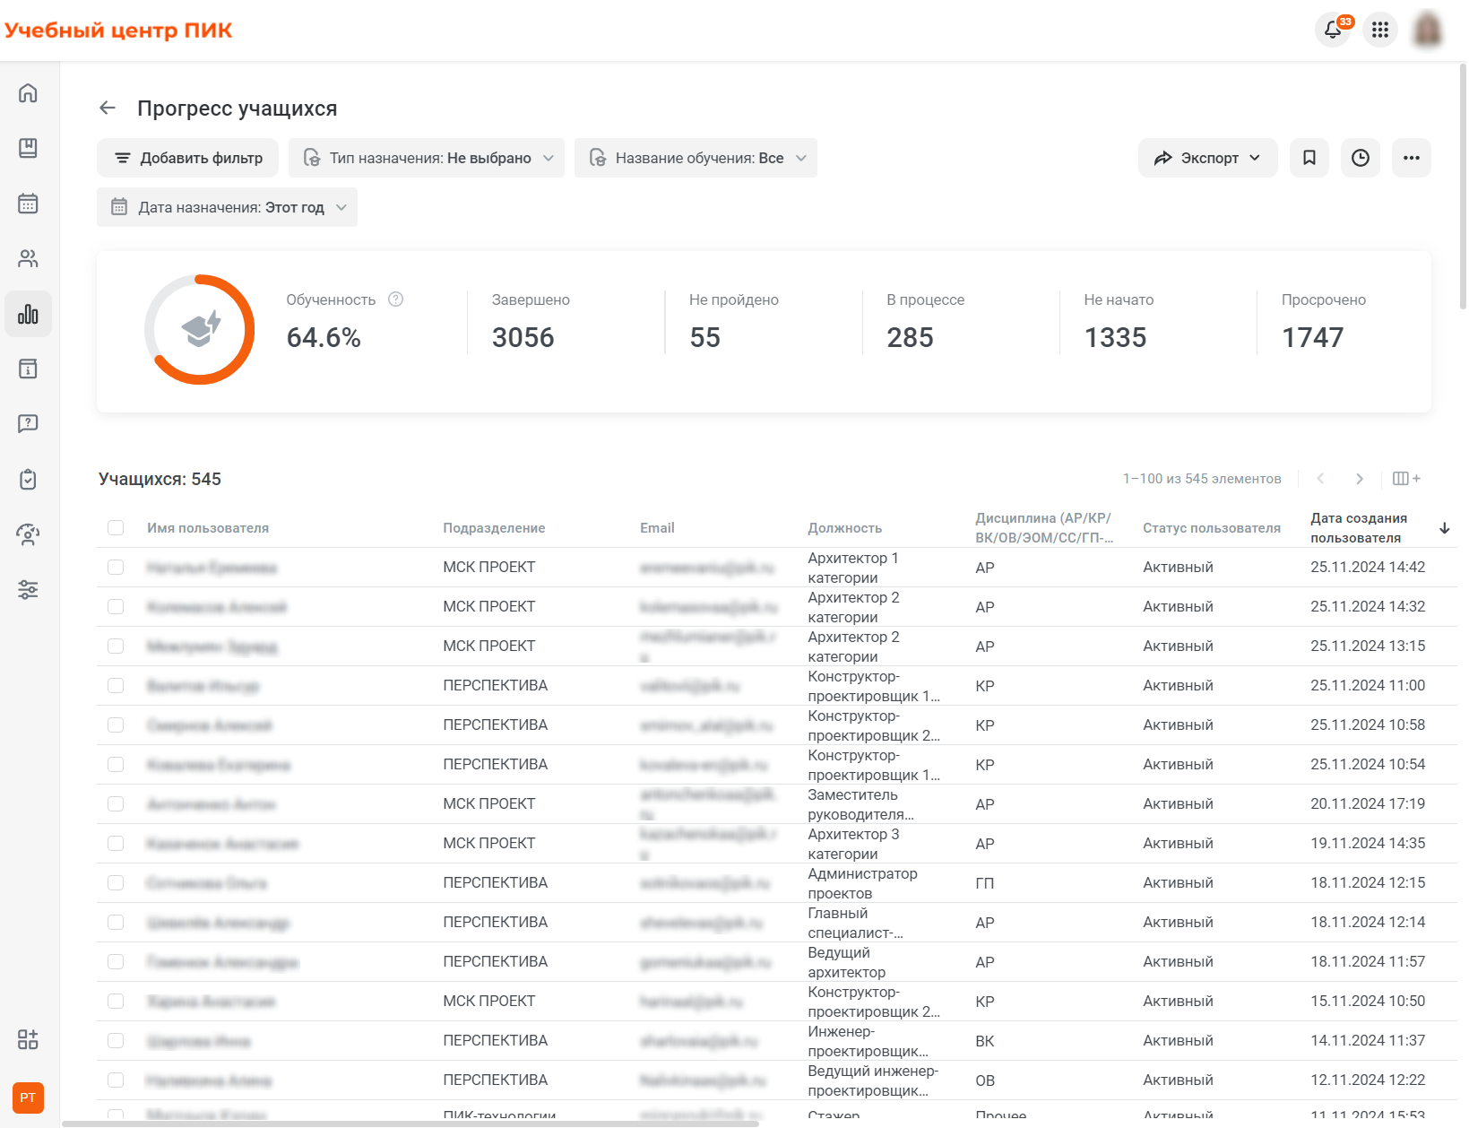Open the apps grid menu
The width and height of the screenshot is (1469, 1128).
tap(1380, 30)
